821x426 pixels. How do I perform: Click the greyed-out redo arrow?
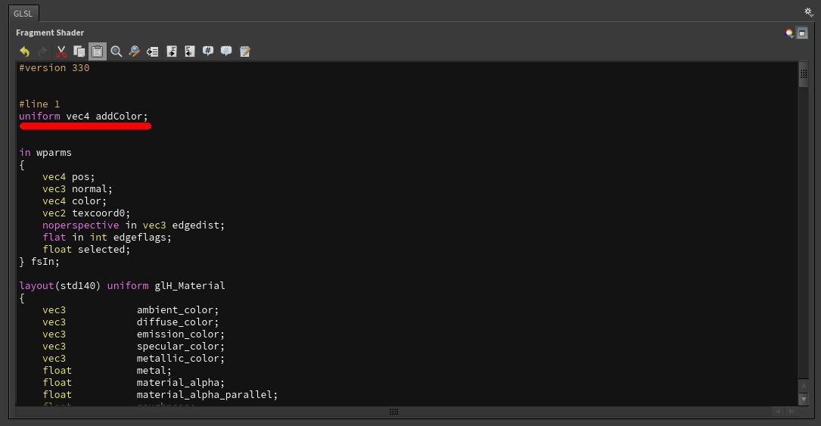click(42, 51)
